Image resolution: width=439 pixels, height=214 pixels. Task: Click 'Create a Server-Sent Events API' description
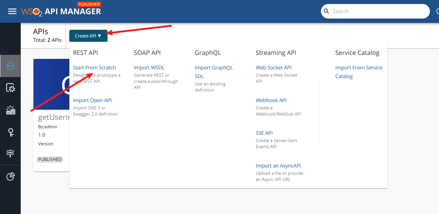pos(277,144)
